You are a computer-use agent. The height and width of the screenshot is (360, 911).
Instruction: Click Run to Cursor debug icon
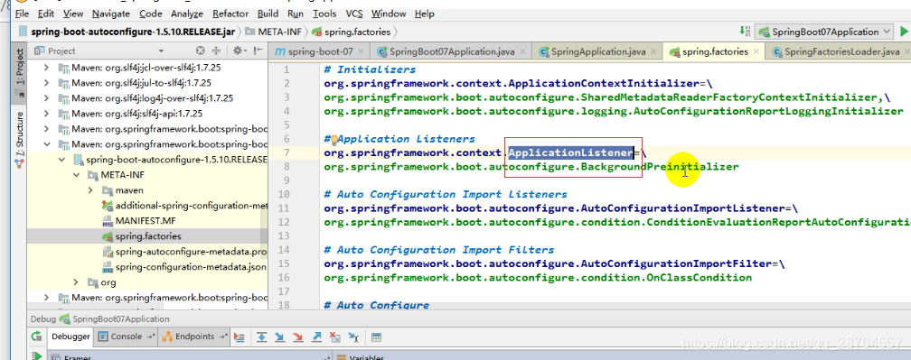352,337
